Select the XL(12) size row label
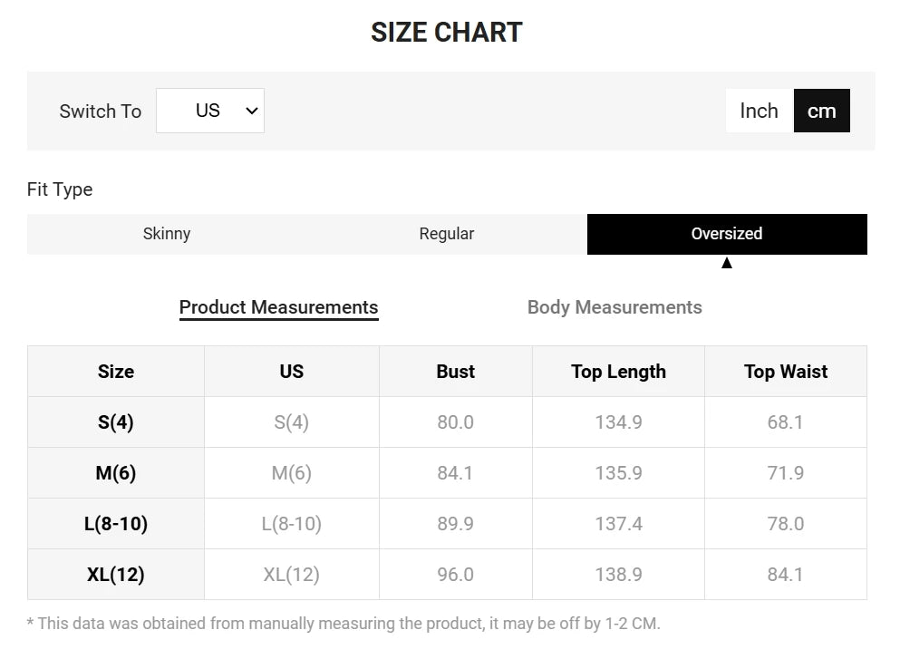 tap(116, 575)
